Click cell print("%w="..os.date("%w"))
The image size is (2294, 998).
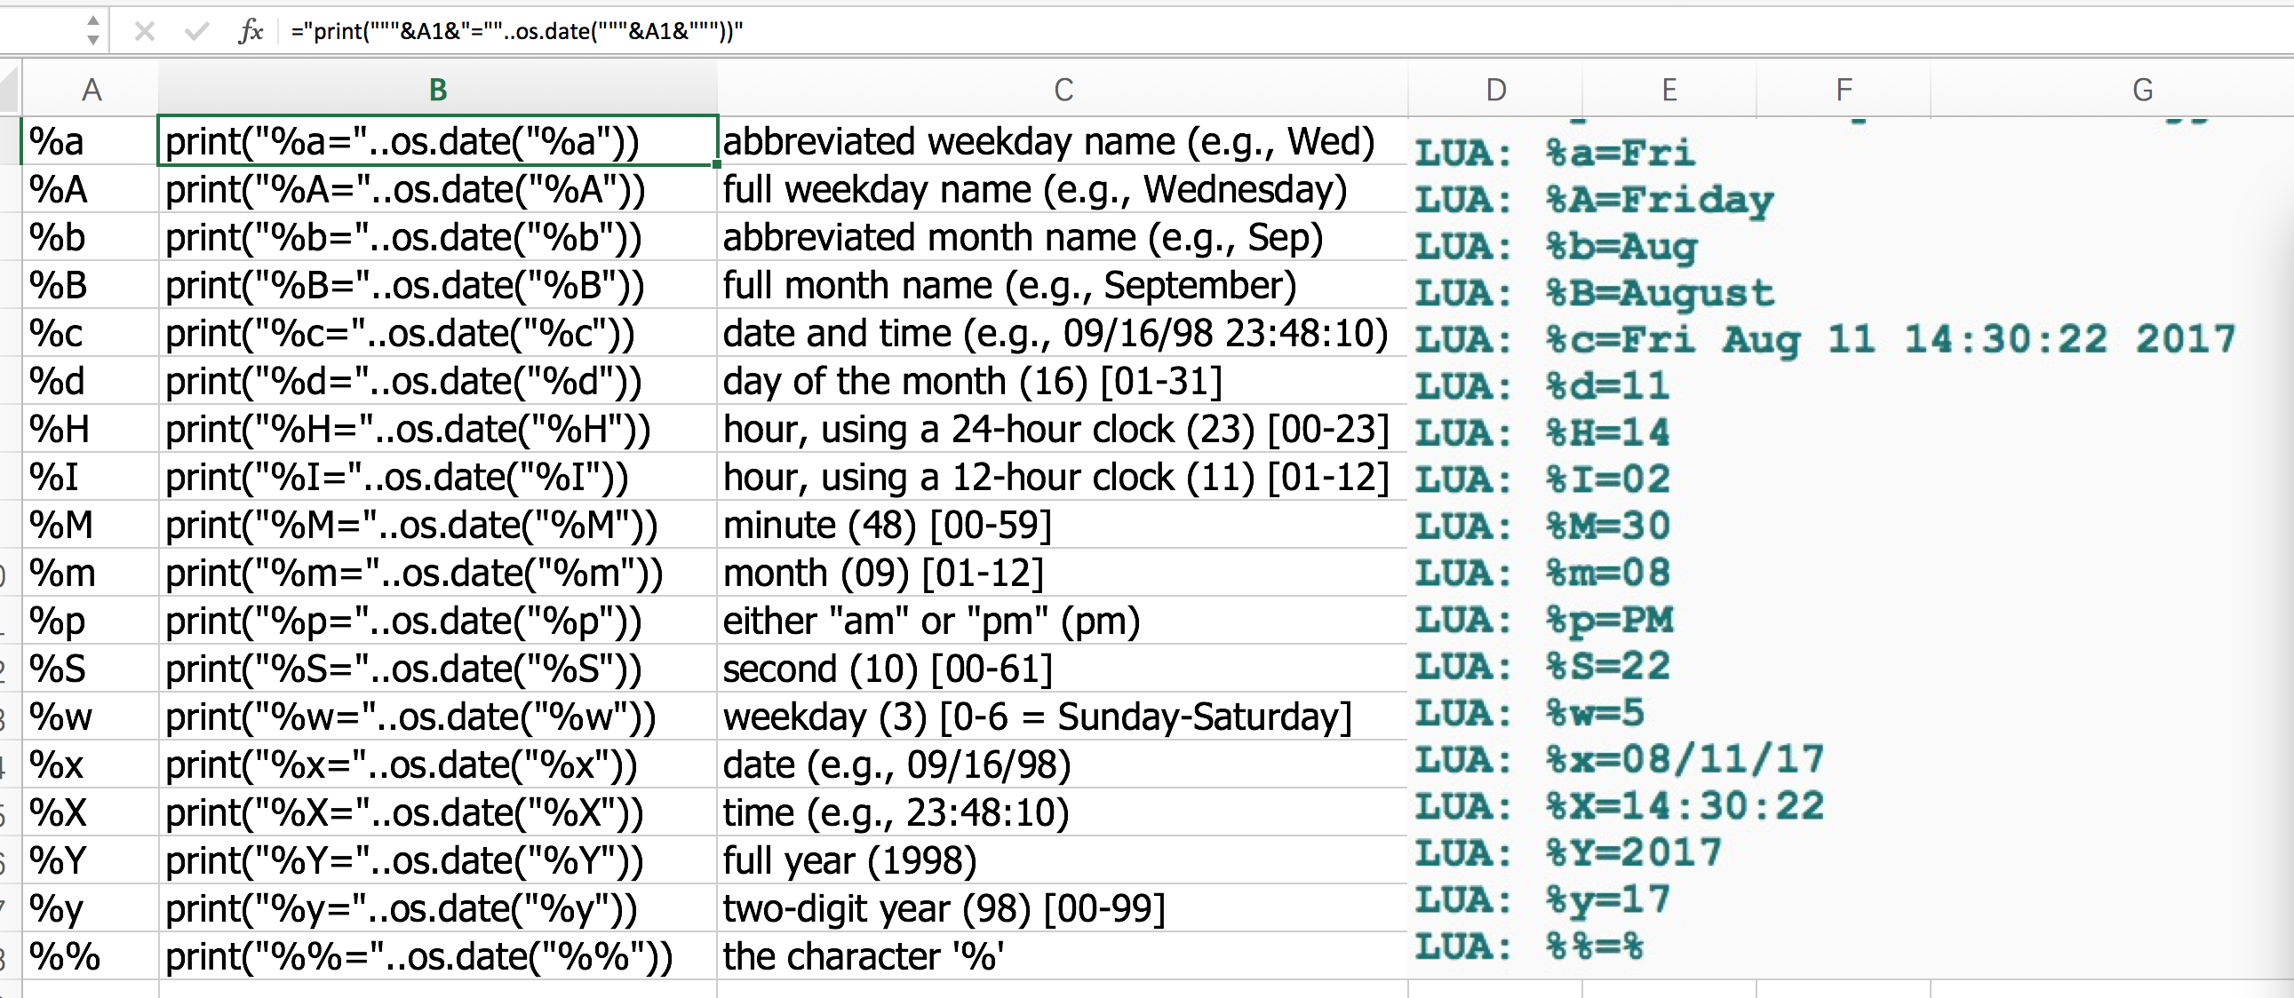[x=437, y=717]
